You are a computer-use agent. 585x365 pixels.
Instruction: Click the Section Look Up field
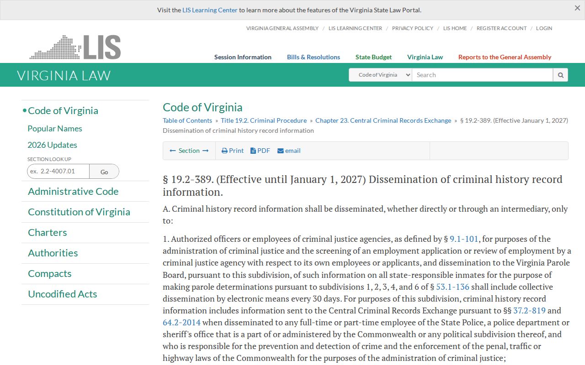point(58,172)
